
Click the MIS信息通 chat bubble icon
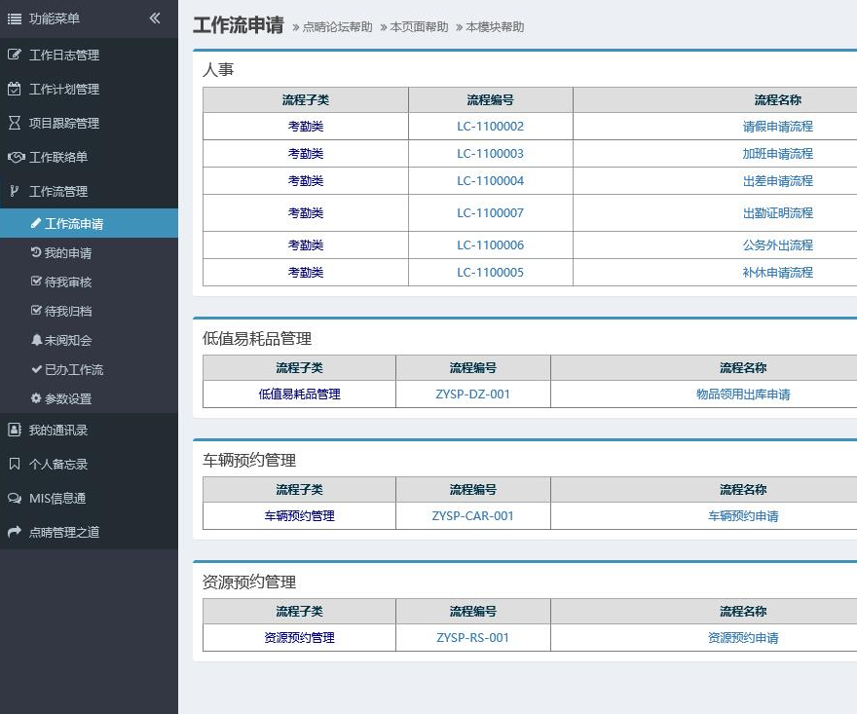pyautogui.click(x=14, y=498)
